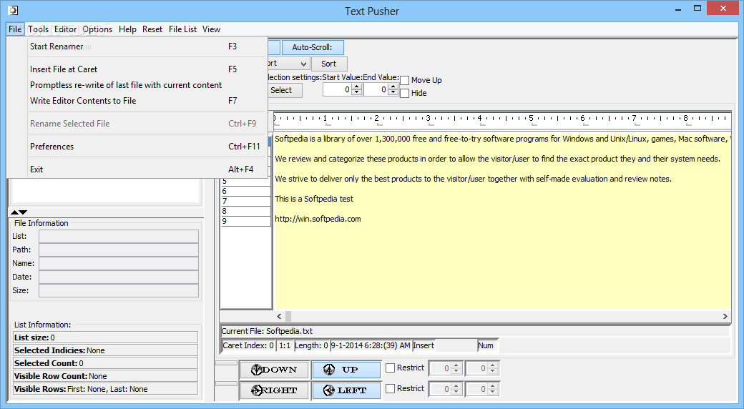Click the Reset menu item
Image resolution: width=744 pixels, height=409 pixels.
[x=152, y=29]
